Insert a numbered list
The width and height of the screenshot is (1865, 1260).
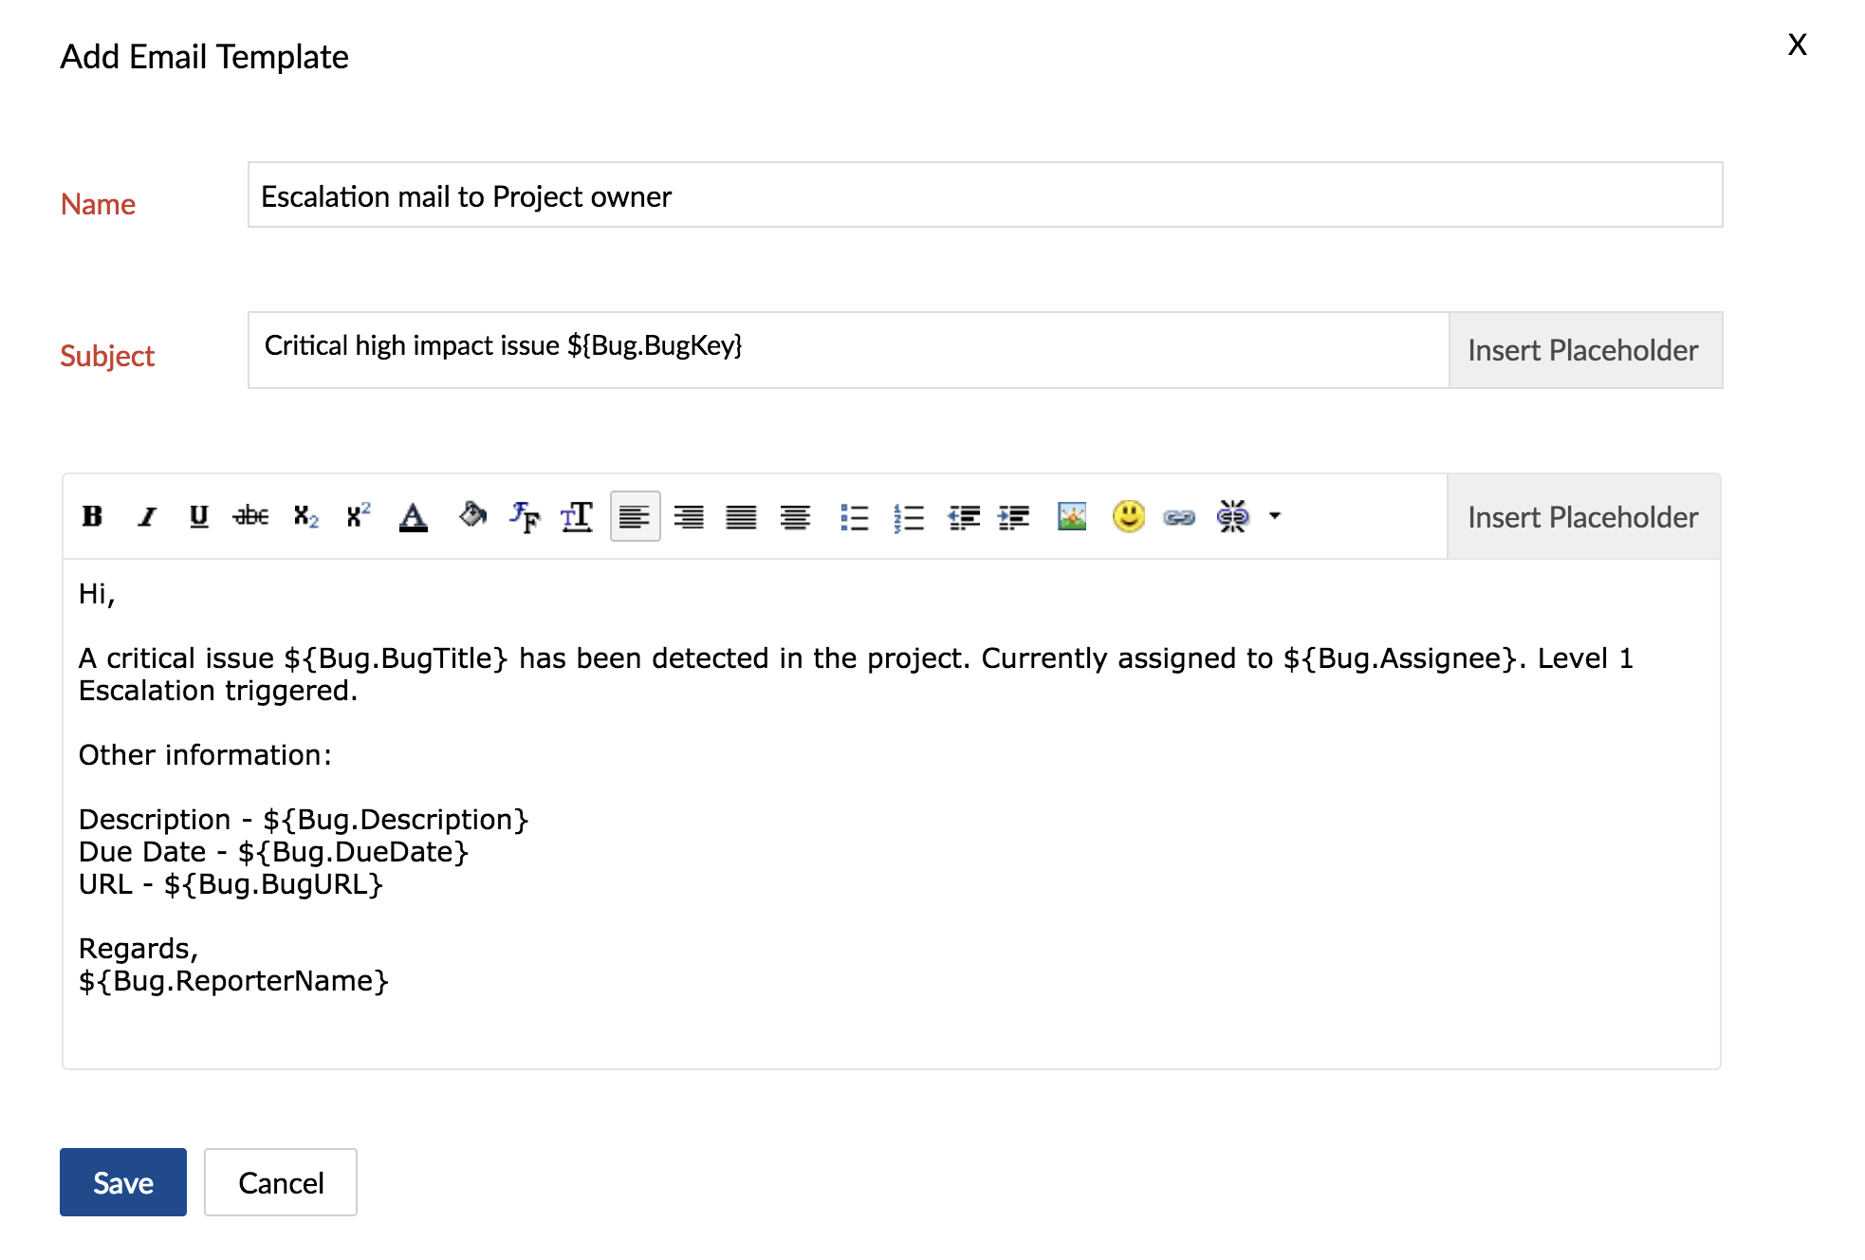pos(908,516)
